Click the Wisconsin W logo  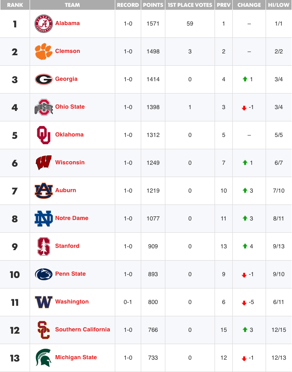tap(44, 162)
